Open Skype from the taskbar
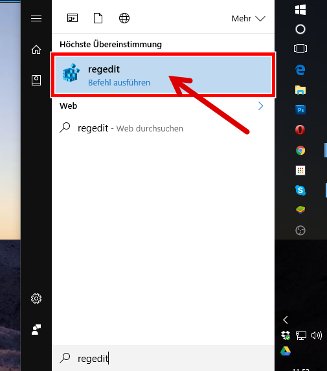The image size is (327, 371). [300, 190]
